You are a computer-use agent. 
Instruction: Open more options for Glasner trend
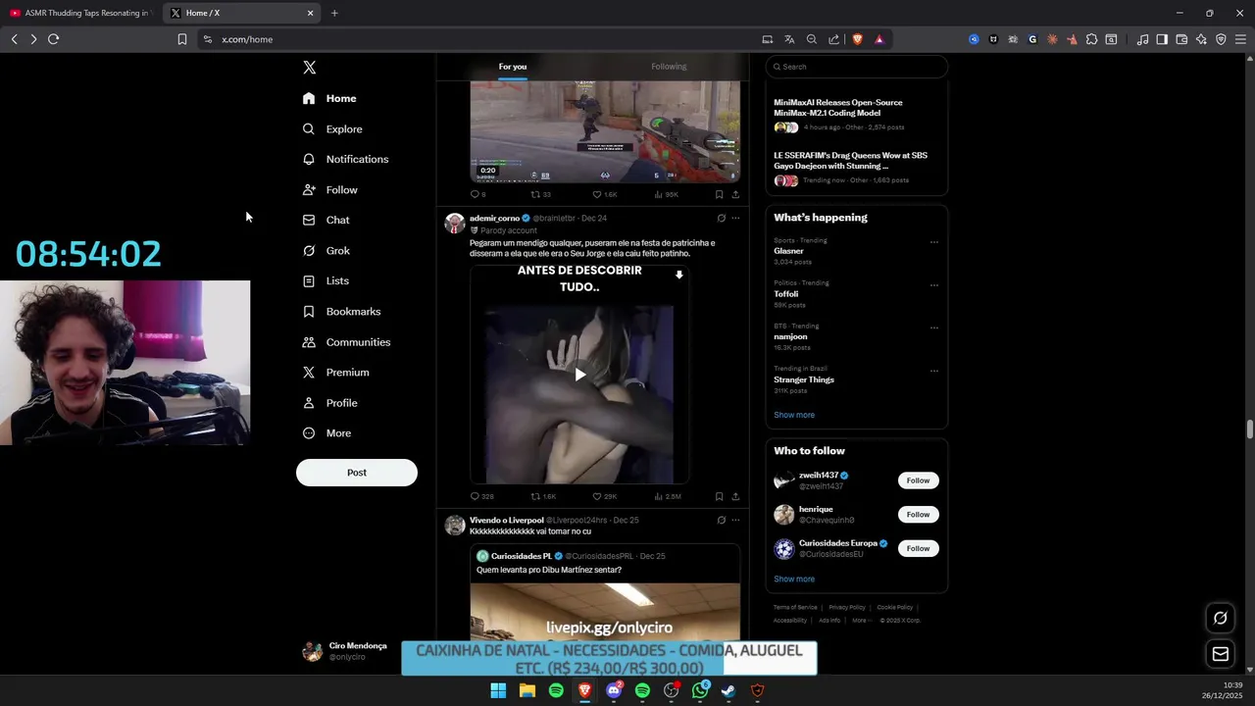933,242
